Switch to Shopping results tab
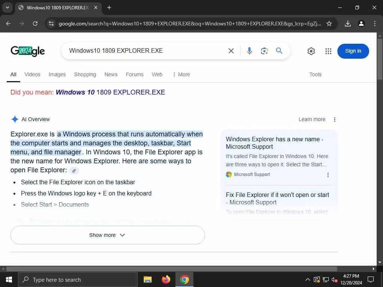Image resolution: width=383 pixels, height=287 pixels. tap(85, 74)
